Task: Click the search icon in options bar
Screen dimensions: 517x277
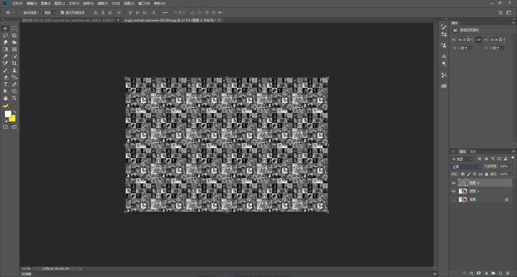Action: pos(500,13)
